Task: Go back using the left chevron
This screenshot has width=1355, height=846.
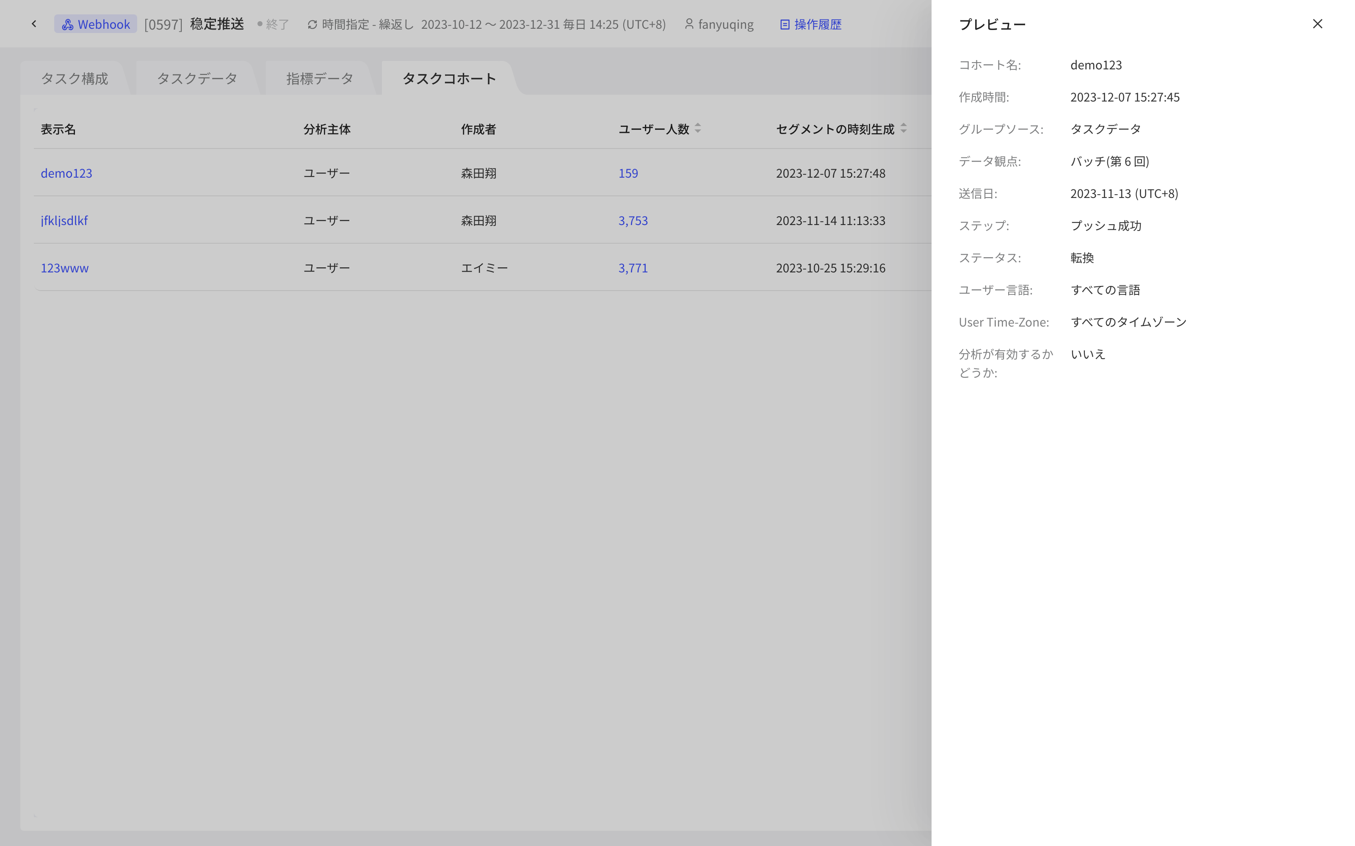Action: tap(34, 24)
